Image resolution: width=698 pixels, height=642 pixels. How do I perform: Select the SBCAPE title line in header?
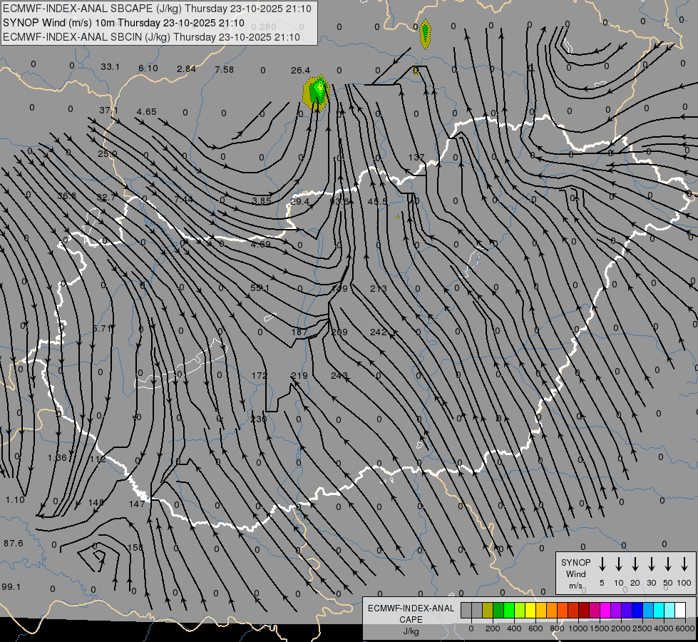click(157, 9)
